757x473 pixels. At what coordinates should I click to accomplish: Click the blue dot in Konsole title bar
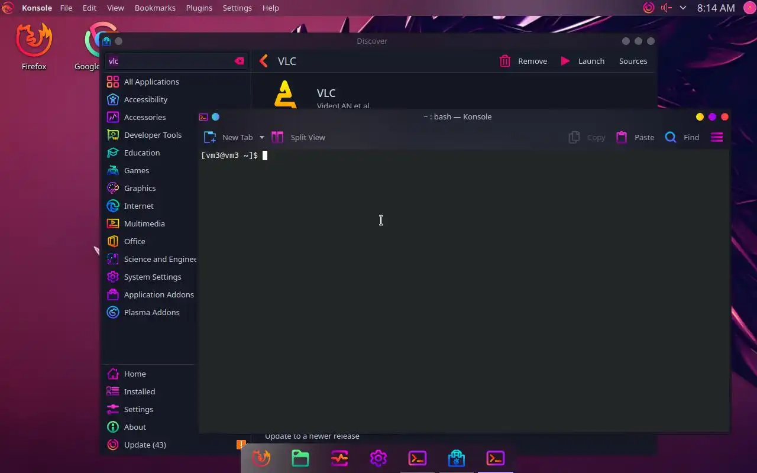(x=216, y=117)
